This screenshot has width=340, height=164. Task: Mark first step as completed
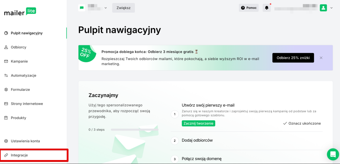coord(302,123)
